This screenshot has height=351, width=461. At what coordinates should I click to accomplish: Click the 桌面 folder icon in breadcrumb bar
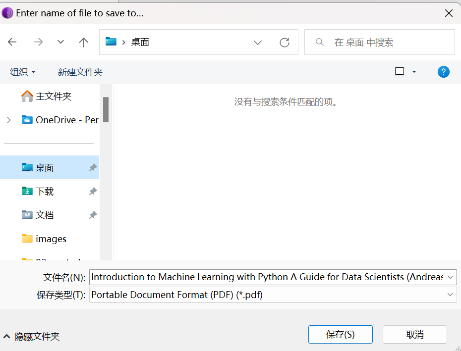(111, 42)
